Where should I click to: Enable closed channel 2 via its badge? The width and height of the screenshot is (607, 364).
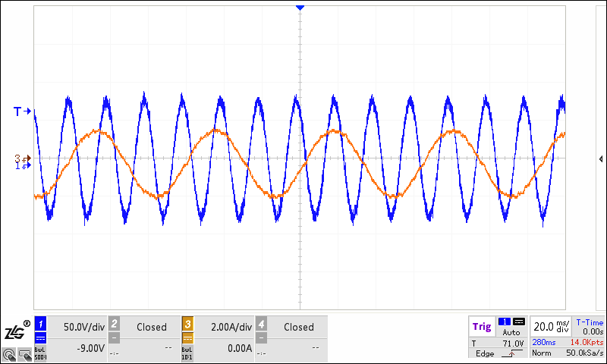pos(115,324)
